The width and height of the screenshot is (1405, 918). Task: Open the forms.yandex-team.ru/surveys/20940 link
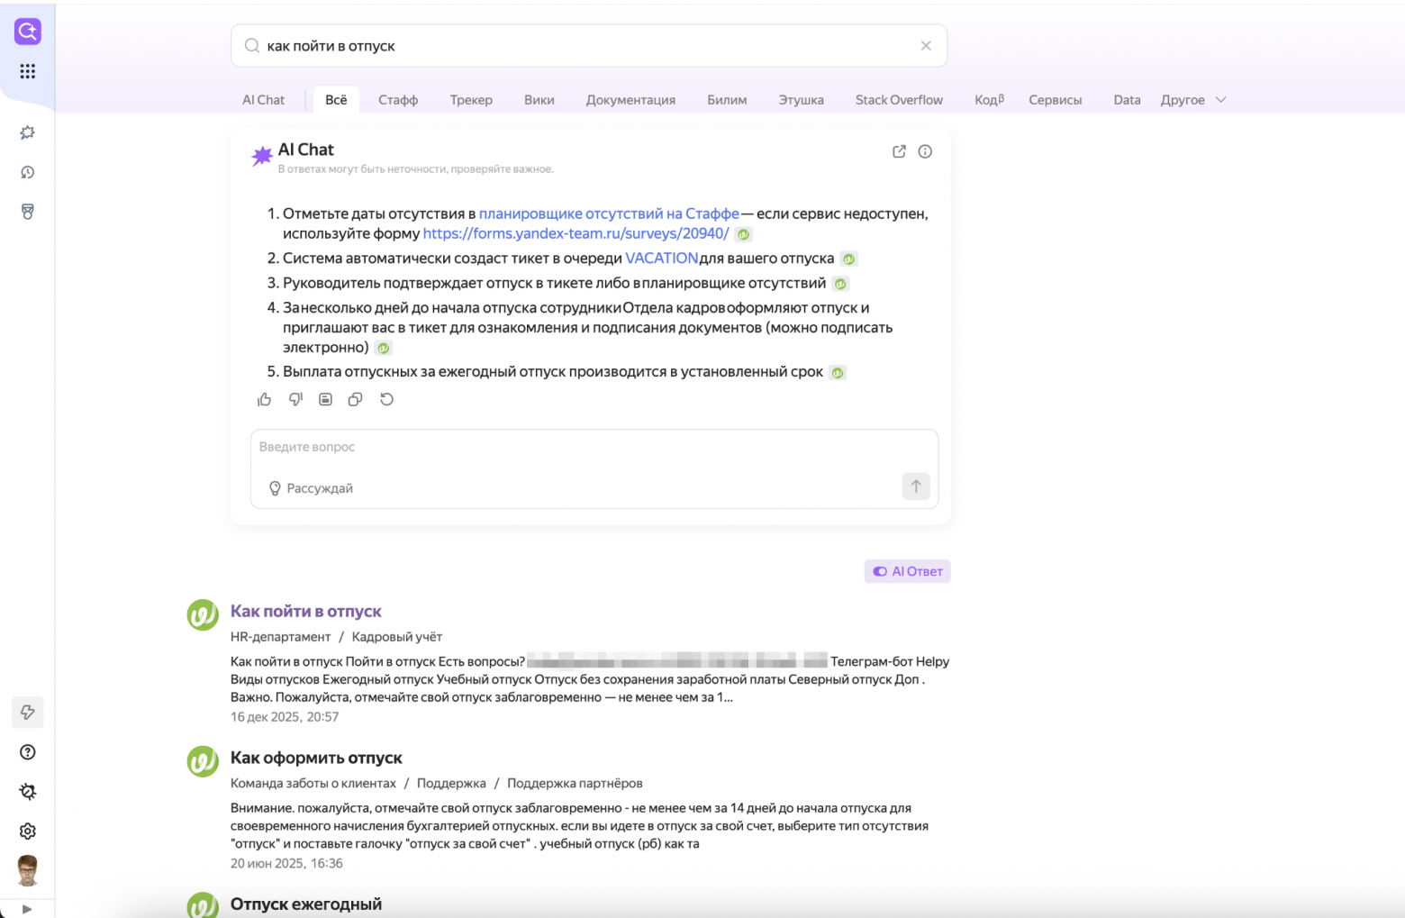(x=576, y=233)
